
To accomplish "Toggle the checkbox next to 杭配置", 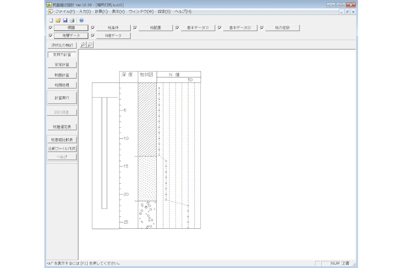I will (x=135, y=28).
